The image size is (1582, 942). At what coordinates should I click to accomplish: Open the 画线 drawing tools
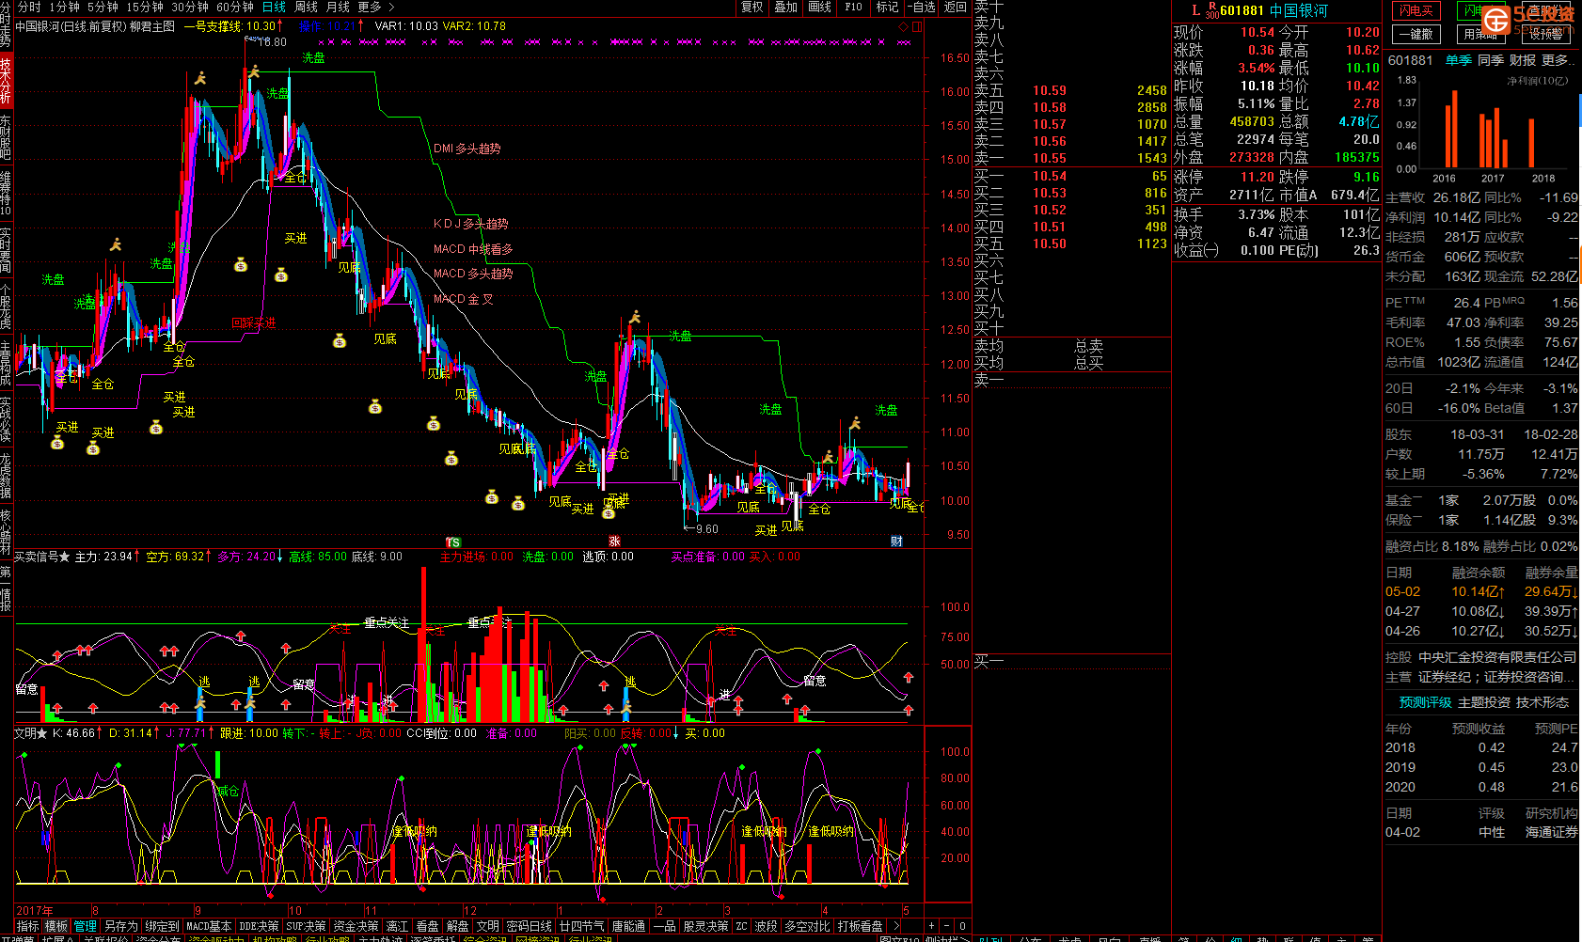click(819, 7)
